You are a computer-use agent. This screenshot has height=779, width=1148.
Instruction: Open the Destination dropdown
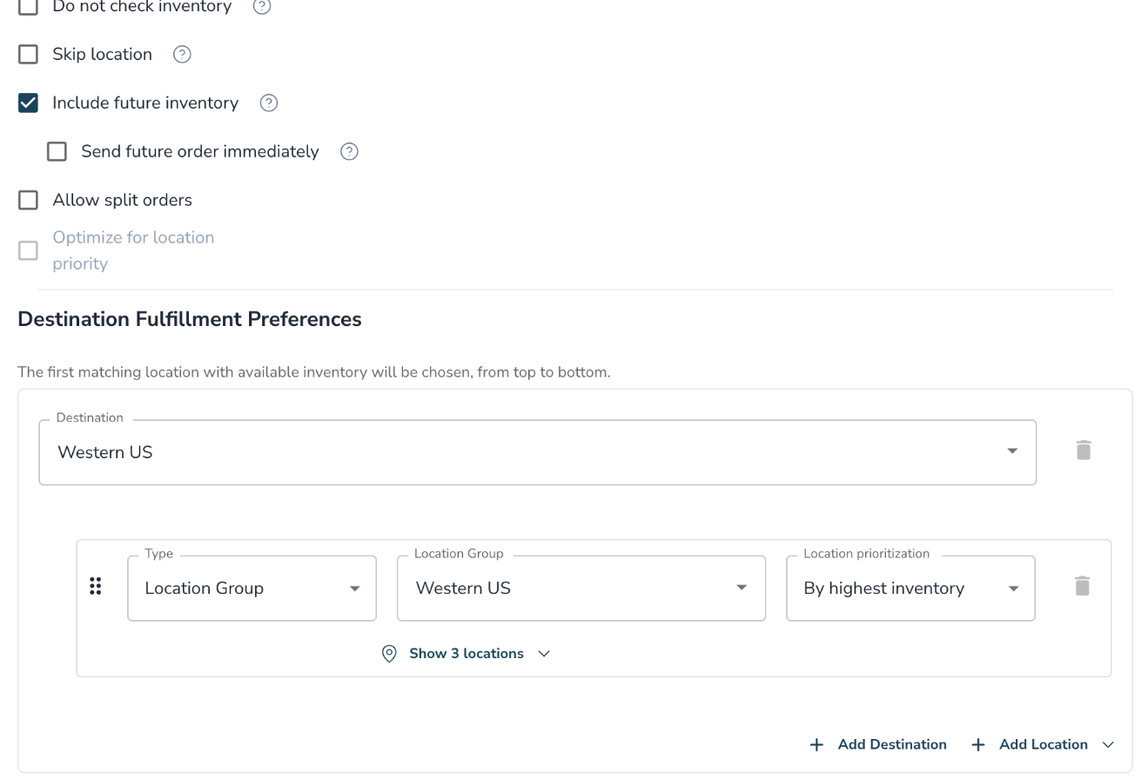pyautogui.click(x=538, y=452)
